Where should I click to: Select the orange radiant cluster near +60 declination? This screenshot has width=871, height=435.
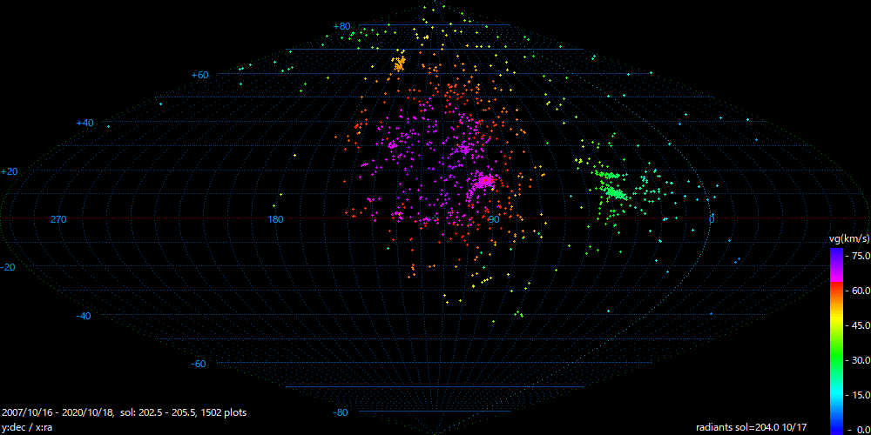pyautogui.click(x=400, y=64)
